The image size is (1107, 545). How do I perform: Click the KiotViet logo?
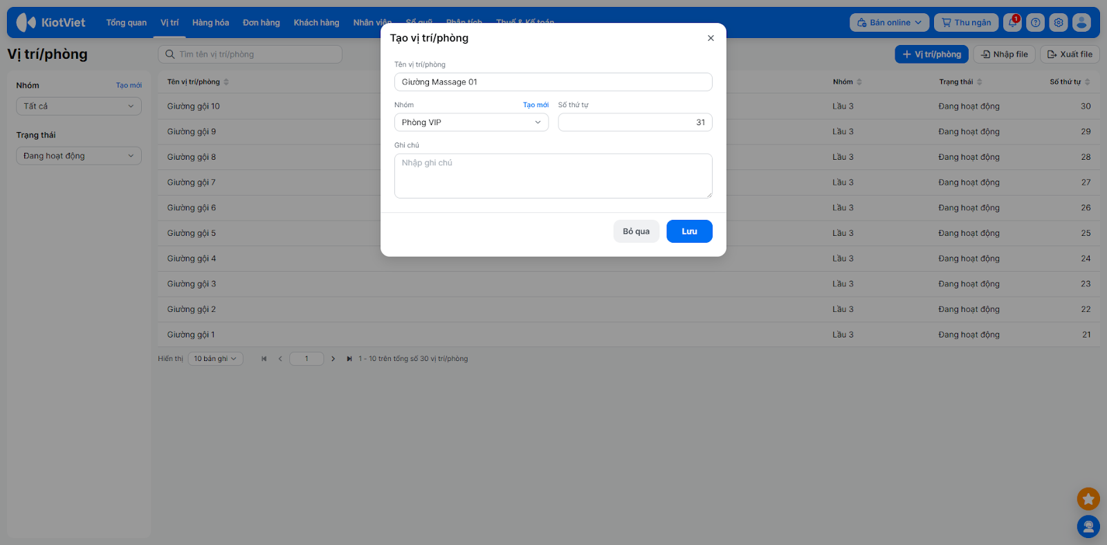click(51, 22)
